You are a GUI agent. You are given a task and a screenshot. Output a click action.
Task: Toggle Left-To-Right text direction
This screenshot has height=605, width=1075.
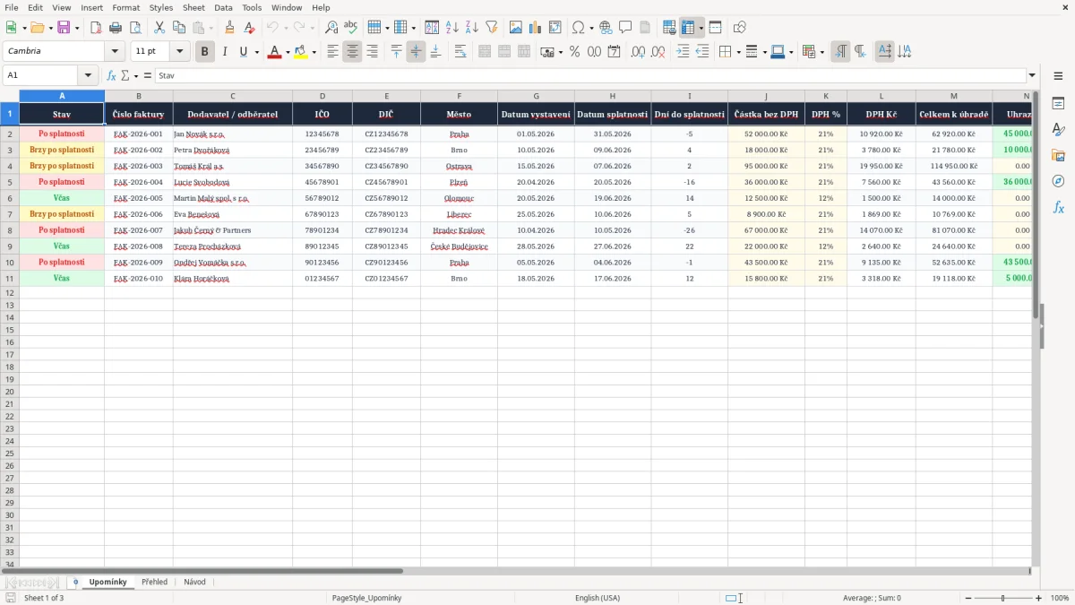840,52
